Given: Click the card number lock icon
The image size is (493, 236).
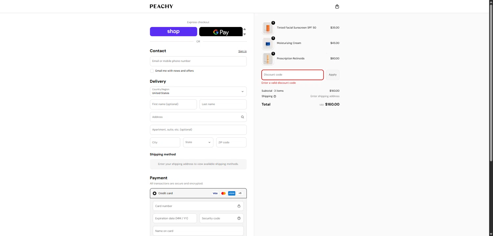Looking at the screenshot, I should 239,206.
